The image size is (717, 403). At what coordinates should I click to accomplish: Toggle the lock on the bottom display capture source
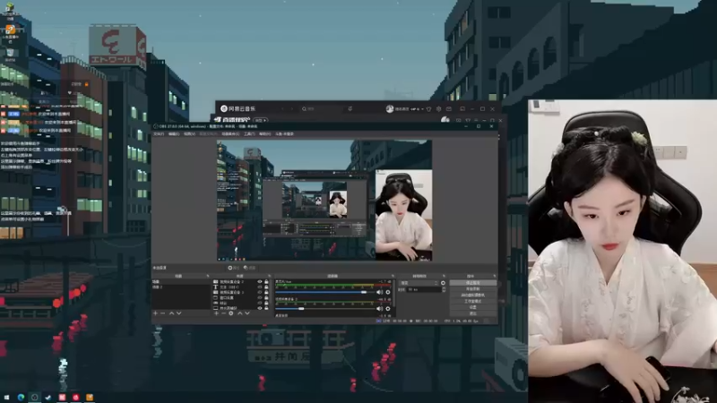(266, 308)
